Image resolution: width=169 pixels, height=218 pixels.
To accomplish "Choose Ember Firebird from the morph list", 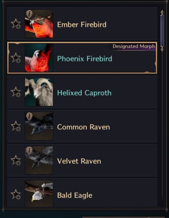I will (x=82, y=24).
